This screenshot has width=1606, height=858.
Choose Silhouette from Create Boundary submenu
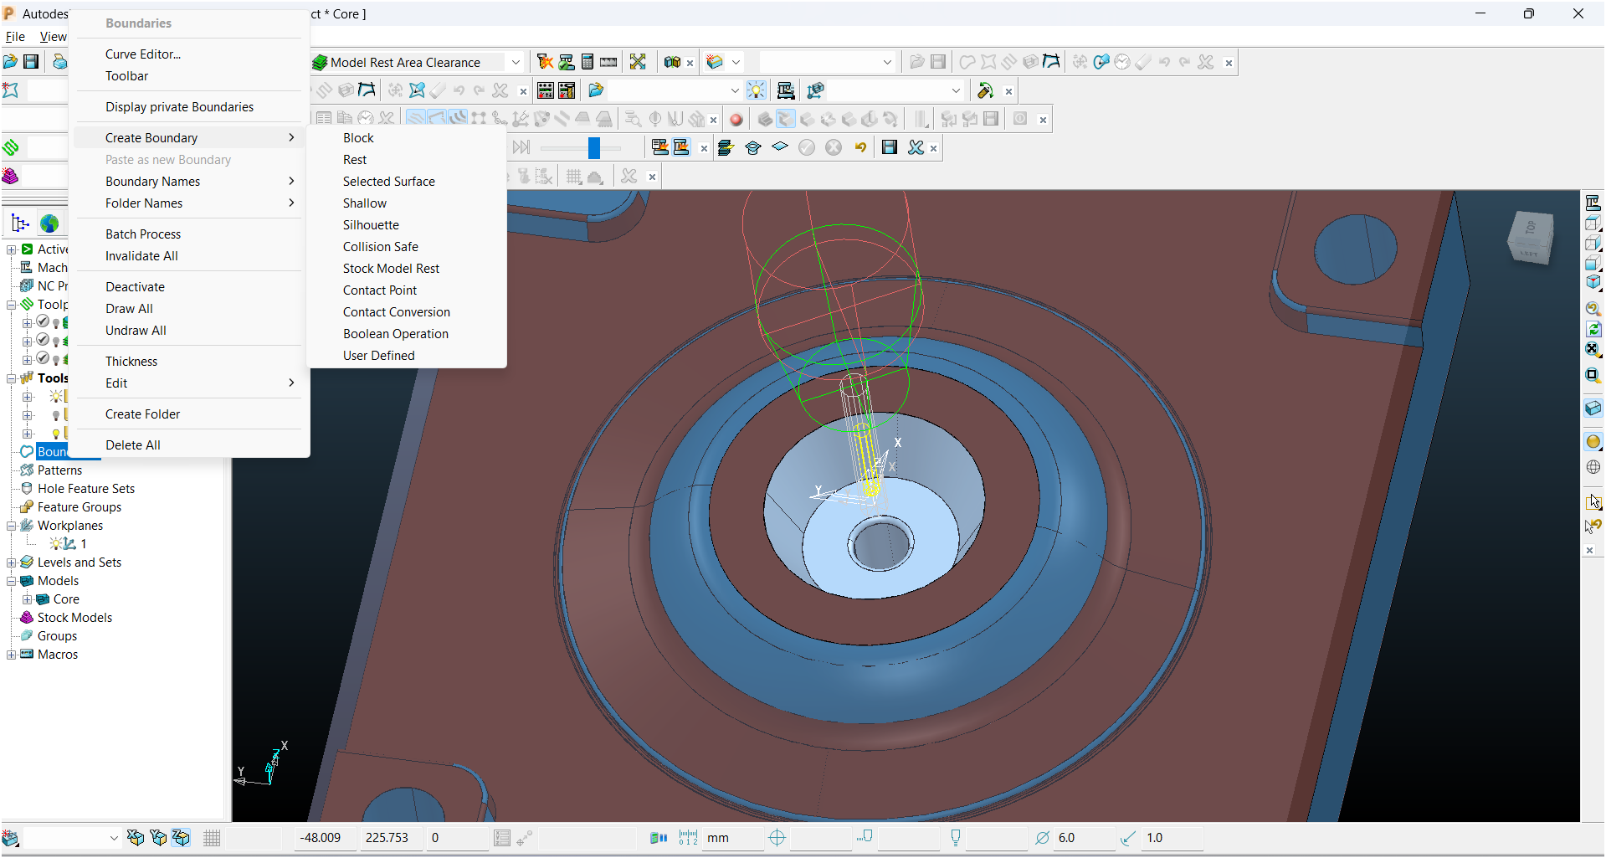click(371, 225)
